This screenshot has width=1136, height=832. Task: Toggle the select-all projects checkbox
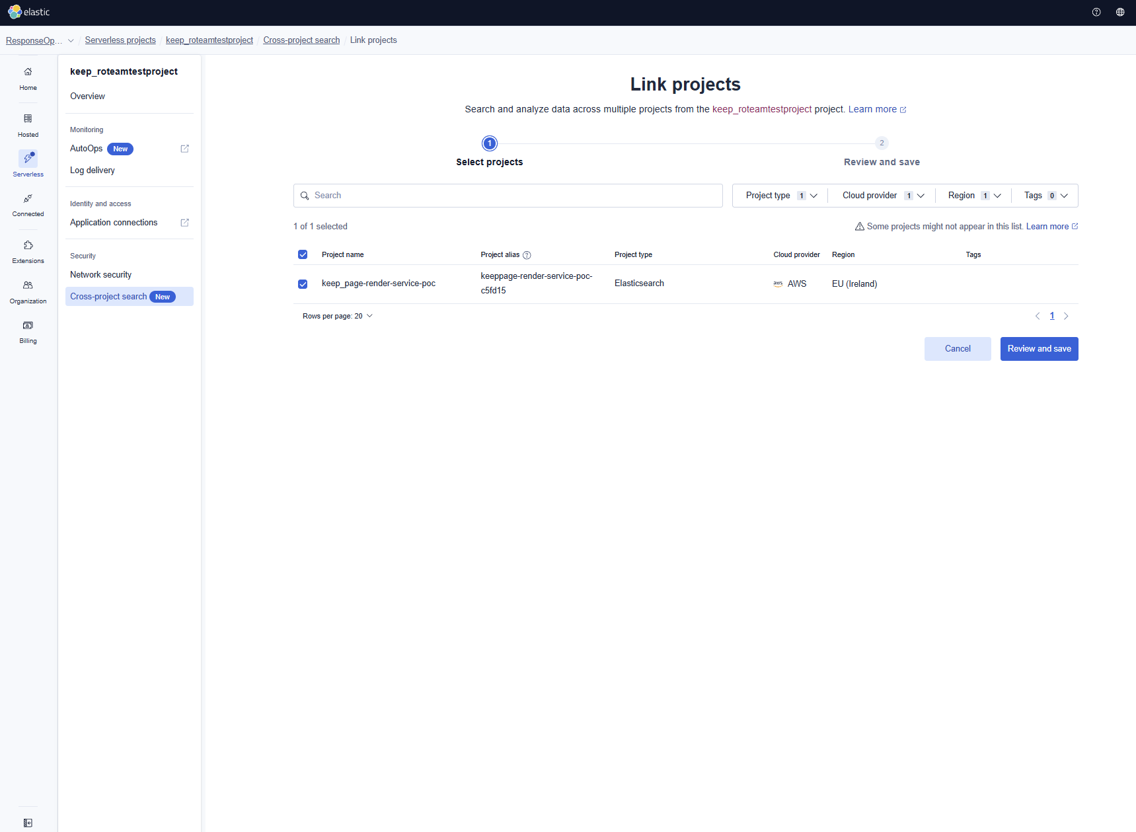click(x=303, y=254)
